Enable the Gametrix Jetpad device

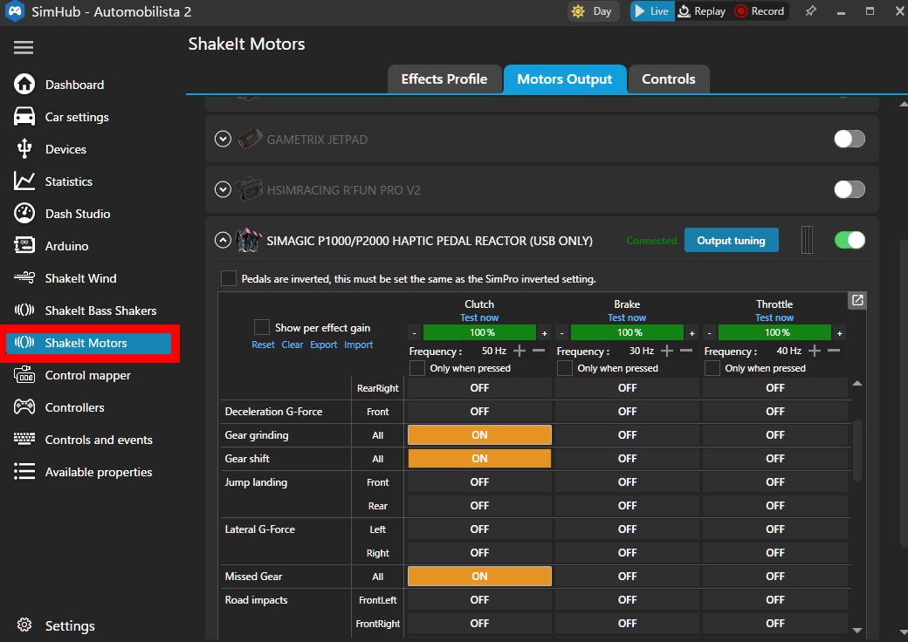(x=850, y=139)
